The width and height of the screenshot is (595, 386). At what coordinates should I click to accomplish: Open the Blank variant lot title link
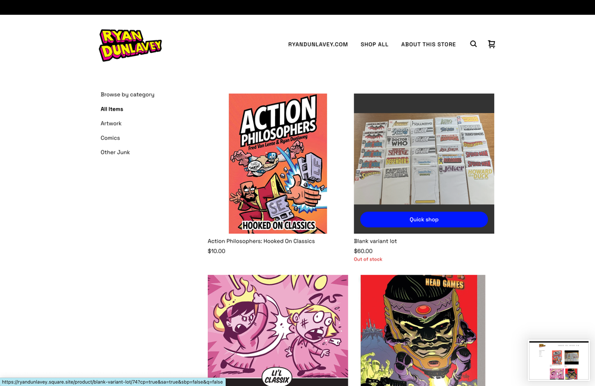coord(375,241)
